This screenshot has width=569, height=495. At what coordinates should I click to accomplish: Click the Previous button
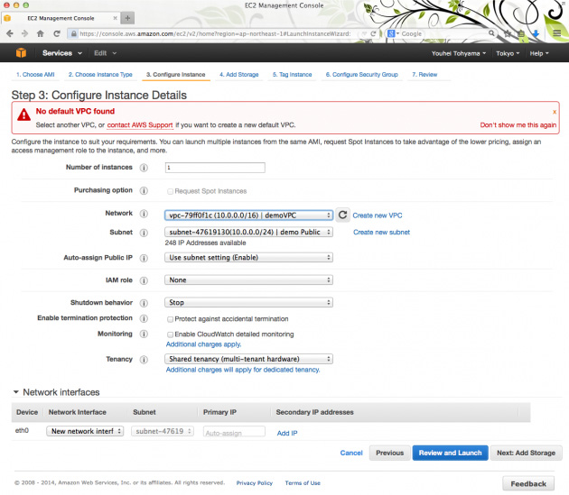tap(390, 453)
